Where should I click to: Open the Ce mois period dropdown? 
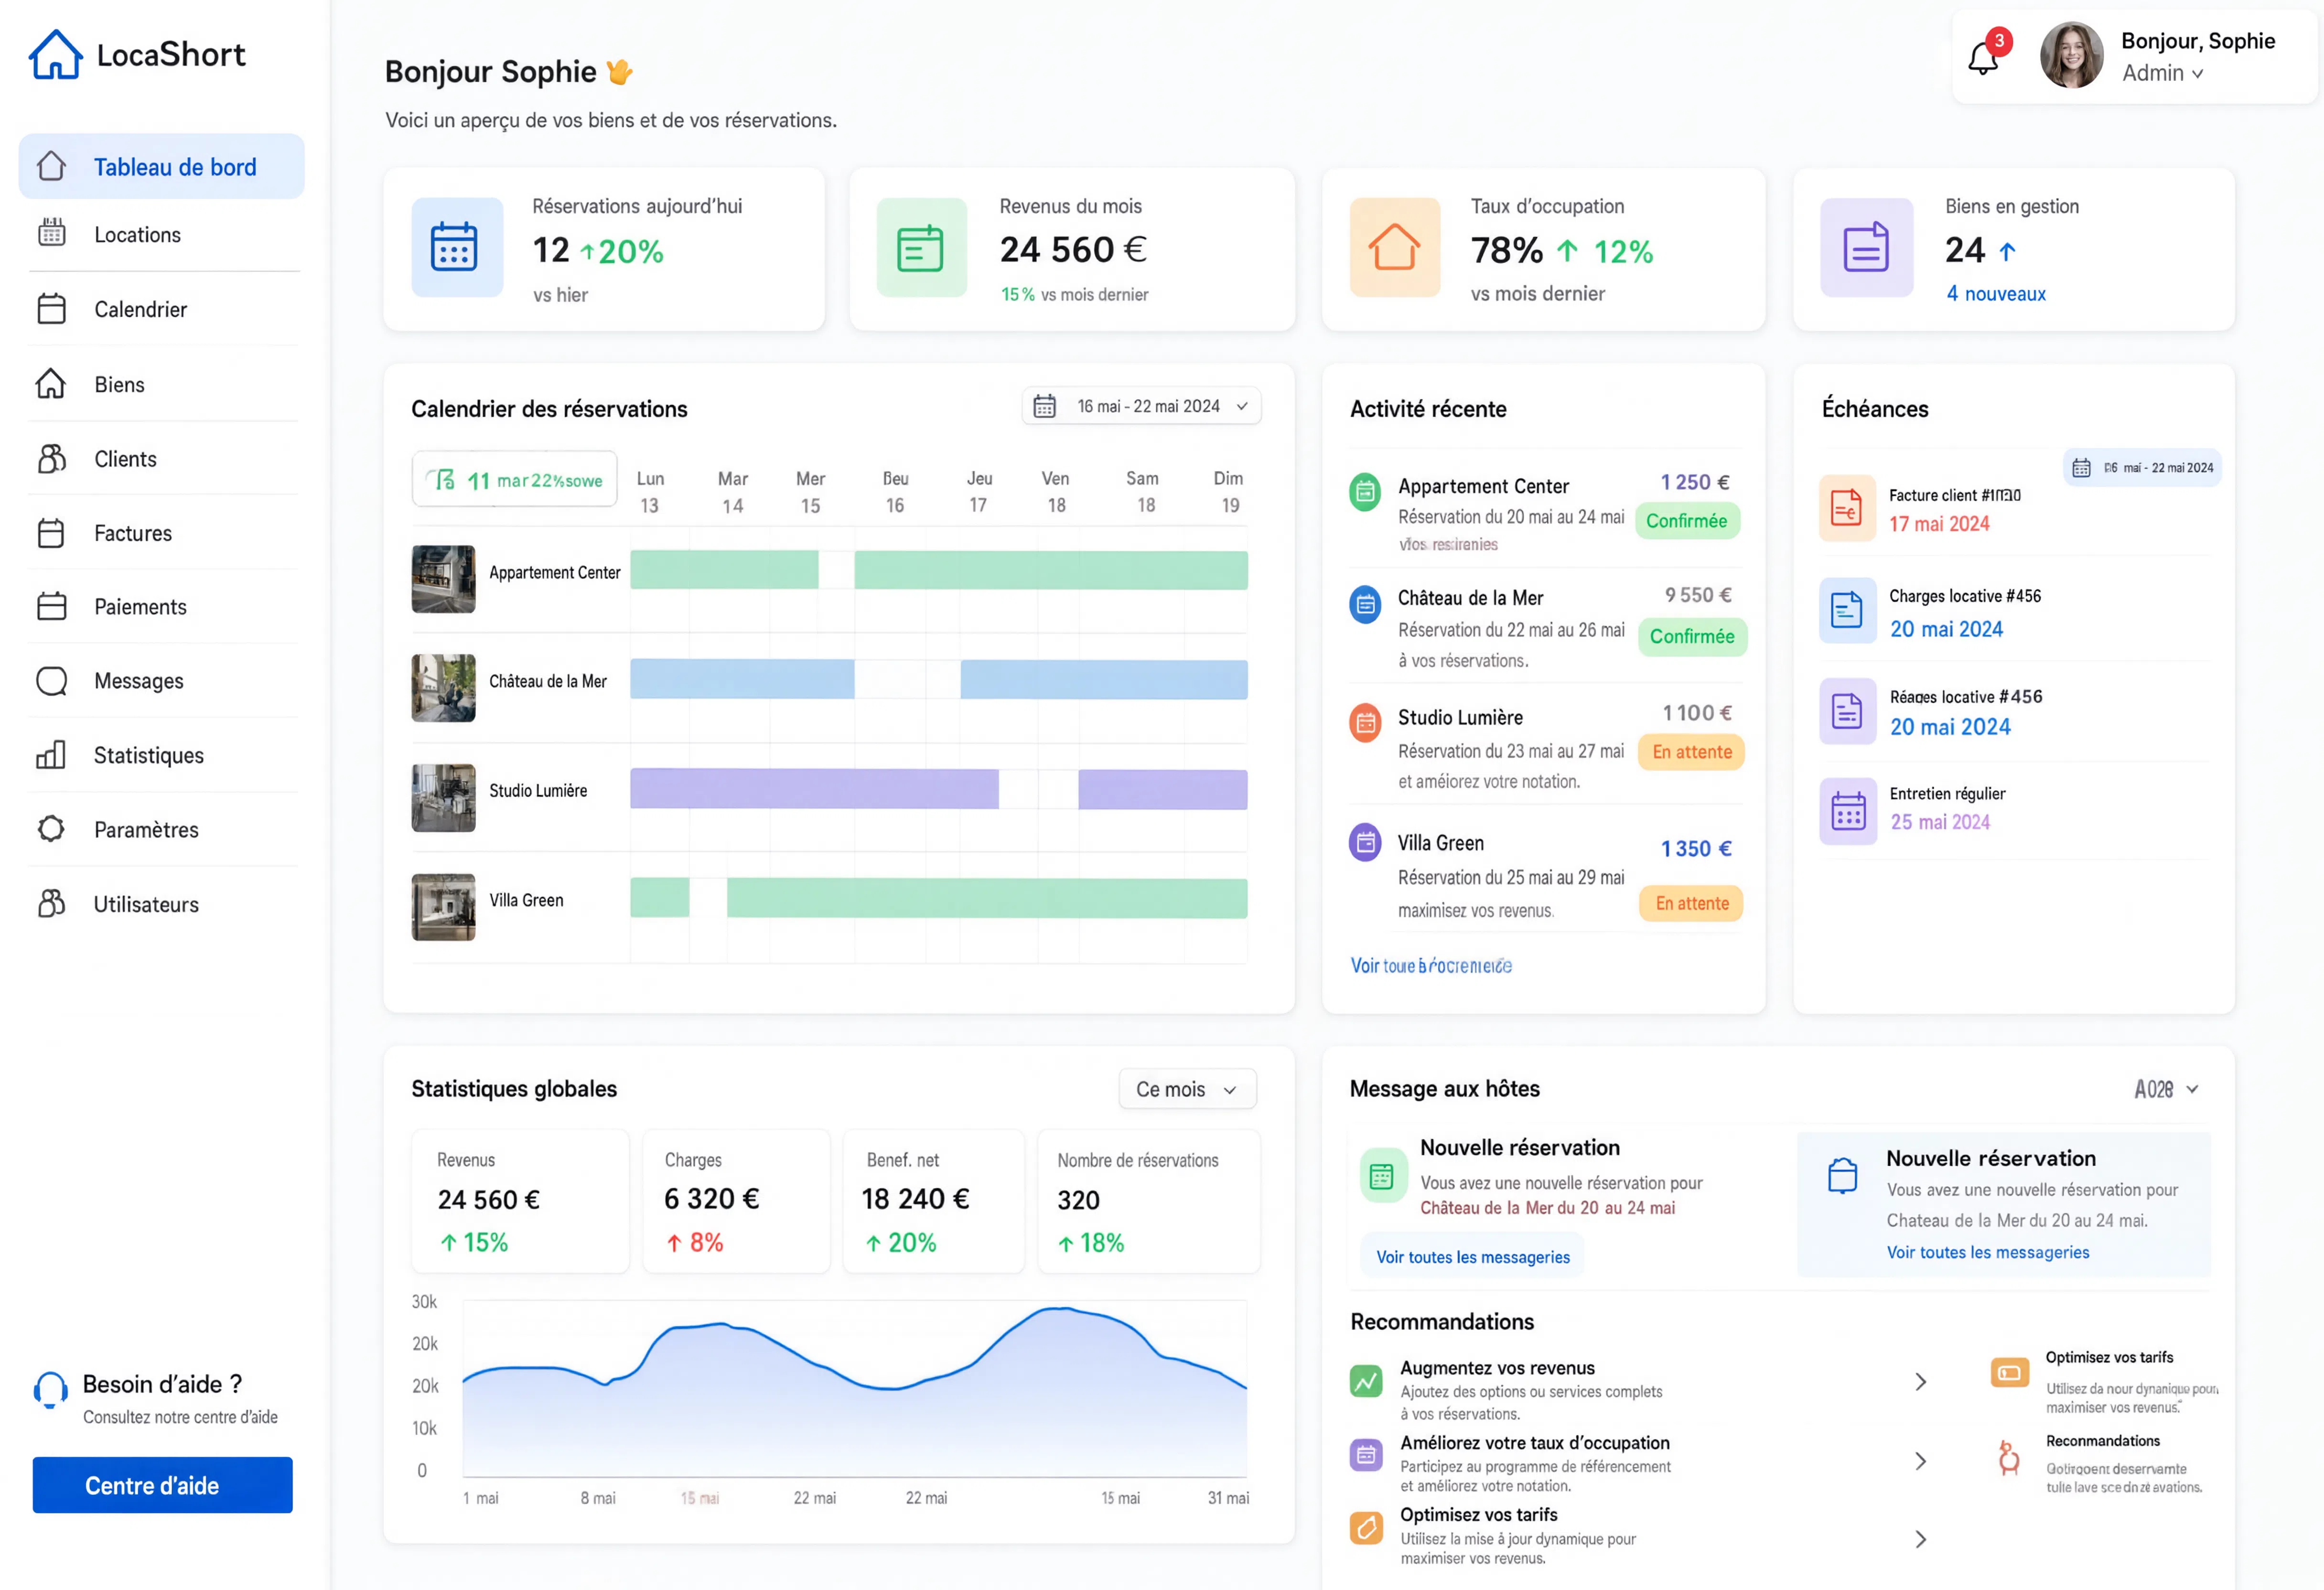(x=1187, y=1089)
